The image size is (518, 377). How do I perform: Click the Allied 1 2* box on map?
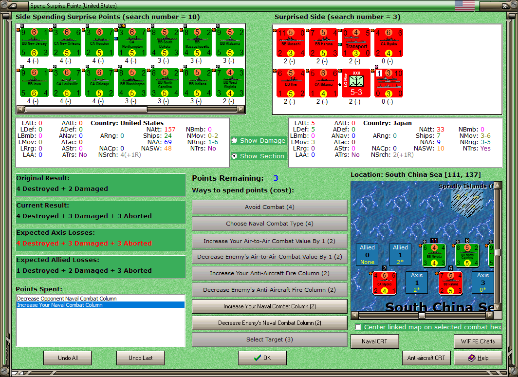tap(400, 255)
